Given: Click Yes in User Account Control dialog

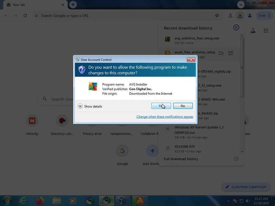Looking at the screenshot, I should (161, 106).
